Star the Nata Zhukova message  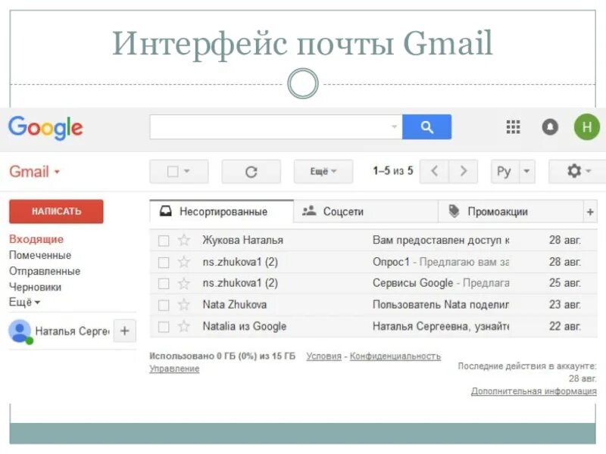[184, 305]
